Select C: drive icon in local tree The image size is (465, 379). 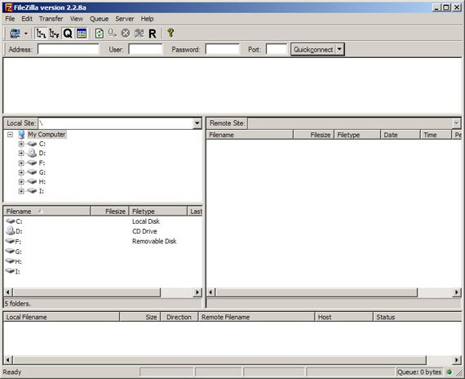tap(32, 144)
